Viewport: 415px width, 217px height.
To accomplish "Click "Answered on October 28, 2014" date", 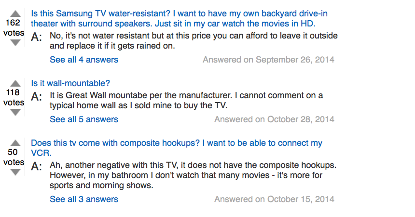I will click(274, 119).
